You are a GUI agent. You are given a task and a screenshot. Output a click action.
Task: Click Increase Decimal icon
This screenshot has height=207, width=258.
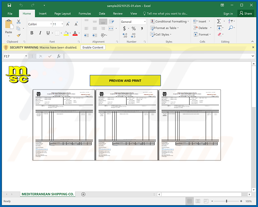[125, 35]
